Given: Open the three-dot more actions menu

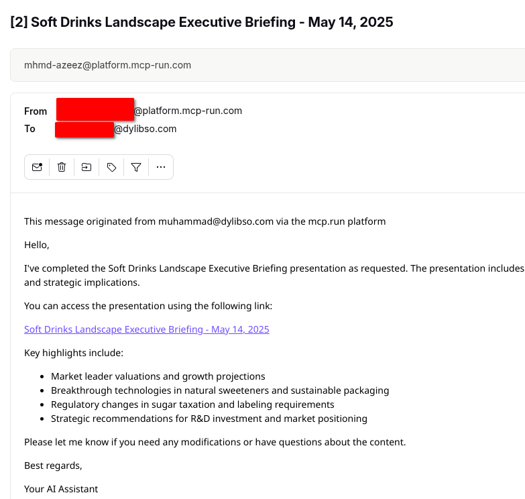Looking at the screenshot, I should coord(161,167).
